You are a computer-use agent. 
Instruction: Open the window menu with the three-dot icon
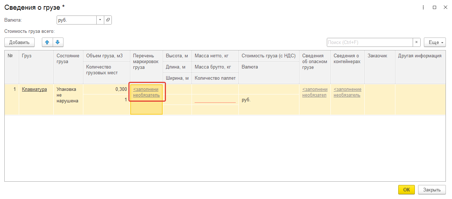tap(423, 7)
